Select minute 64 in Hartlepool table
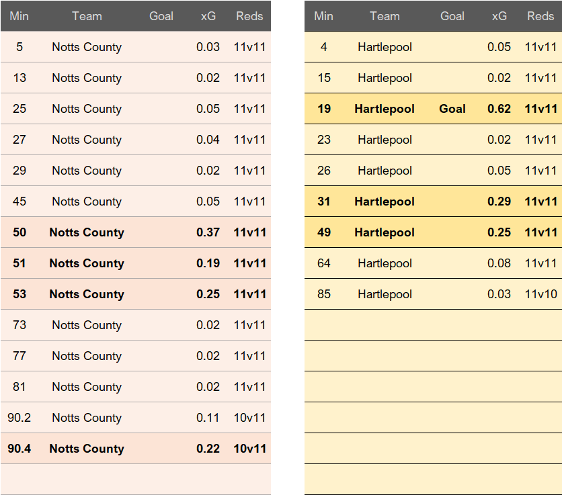 [324, 263]
